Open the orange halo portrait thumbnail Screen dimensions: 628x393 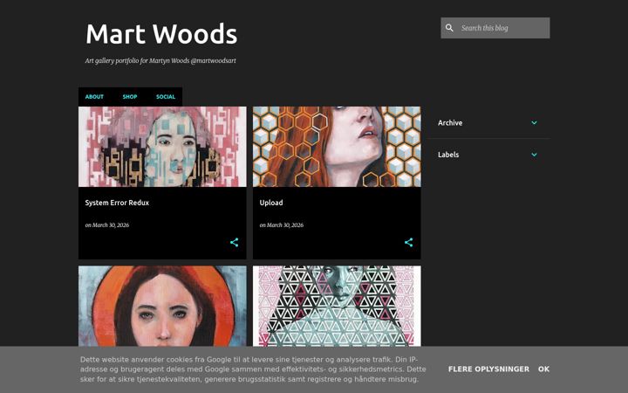tap(162, 306)
